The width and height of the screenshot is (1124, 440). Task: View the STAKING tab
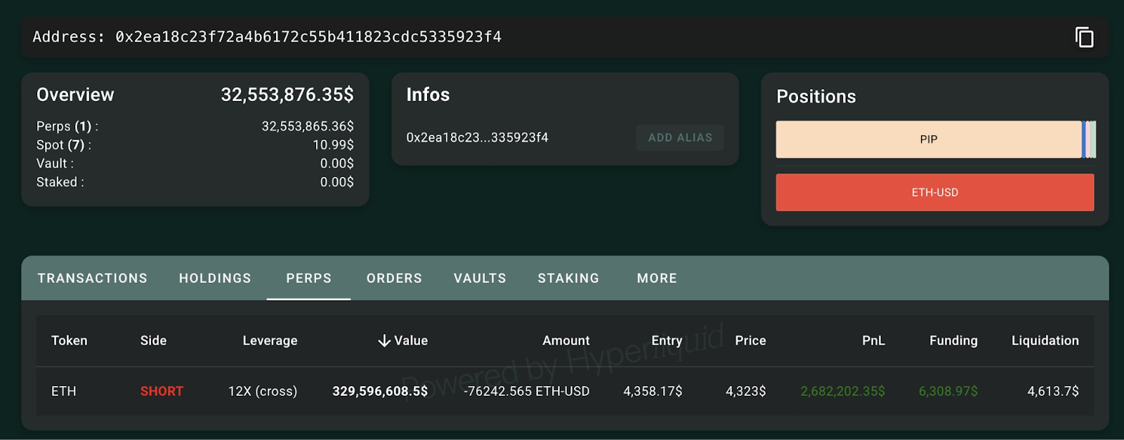[x=568, y=279]
